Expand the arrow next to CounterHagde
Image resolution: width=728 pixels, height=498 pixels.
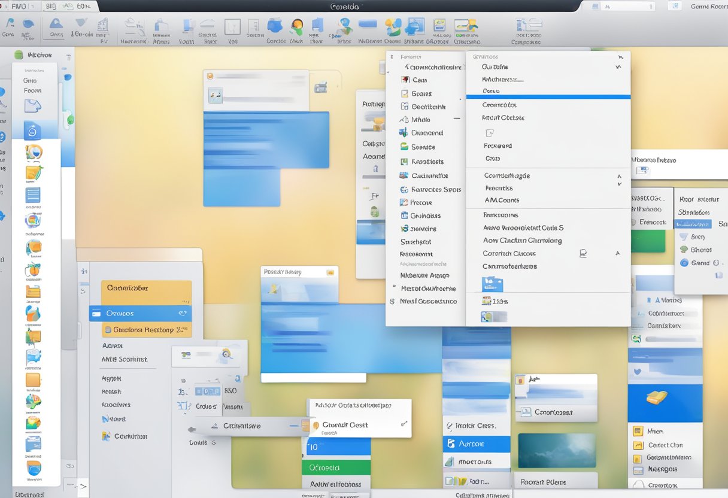[x=619, y=175]
